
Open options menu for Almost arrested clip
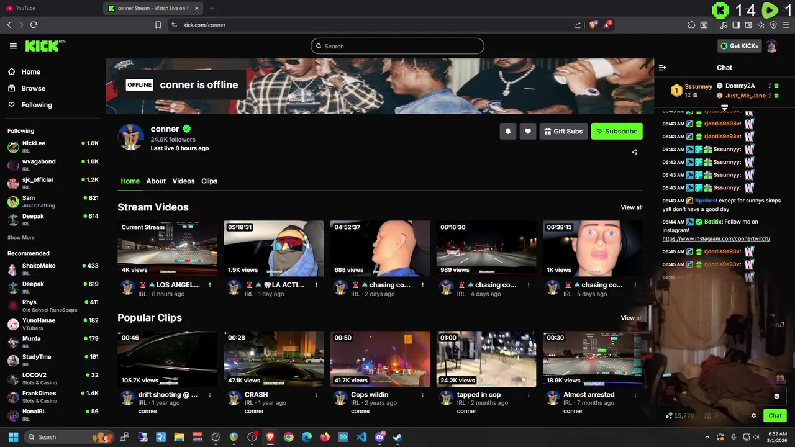click(x=635, y=395)
